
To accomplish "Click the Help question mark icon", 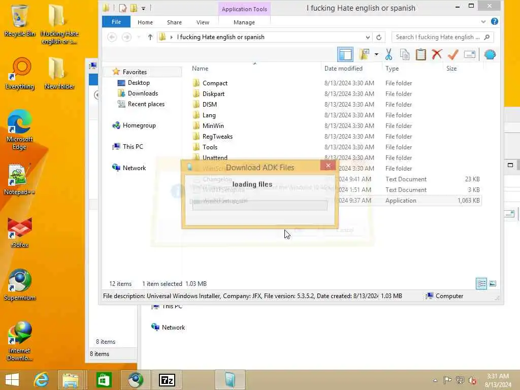I will [494, 21].
